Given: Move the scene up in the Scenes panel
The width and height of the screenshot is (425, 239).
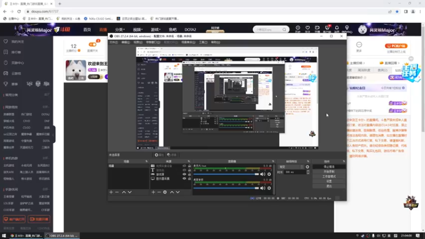Looking at the screenshot, I should click(x=124, y=192).
